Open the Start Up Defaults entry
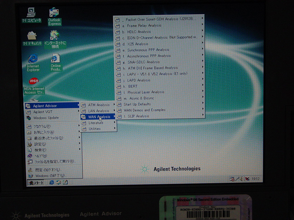Image resolution: width=294 pixels, height=220 pixels. [160, 104]
